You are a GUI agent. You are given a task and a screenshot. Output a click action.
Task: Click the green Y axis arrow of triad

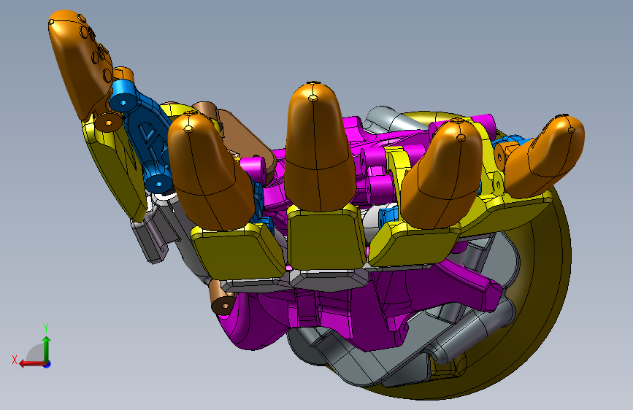(47, 349)
